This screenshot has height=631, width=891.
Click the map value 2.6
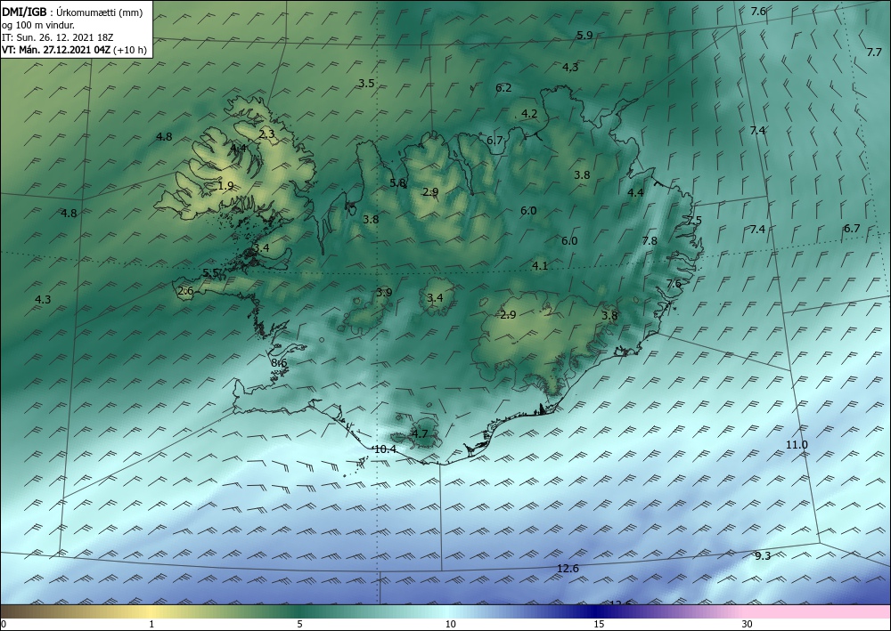pos(186,291)
